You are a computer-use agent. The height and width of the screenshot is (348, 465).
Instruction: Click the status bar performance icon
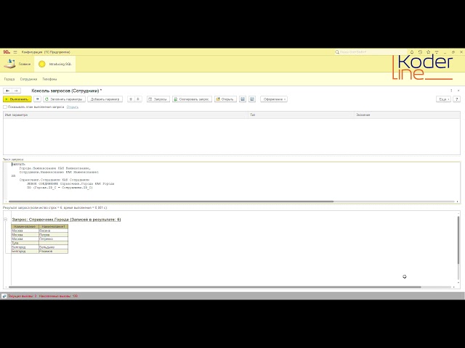coord(4,296)
